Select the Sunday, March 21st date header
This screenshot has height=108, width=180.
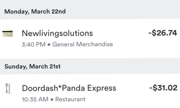pos(32,66)
